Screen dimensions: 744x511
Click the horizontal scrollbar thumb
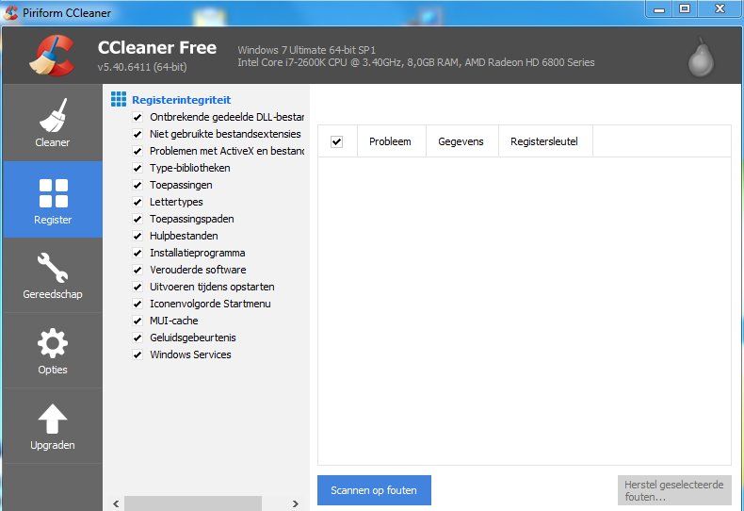193,503
